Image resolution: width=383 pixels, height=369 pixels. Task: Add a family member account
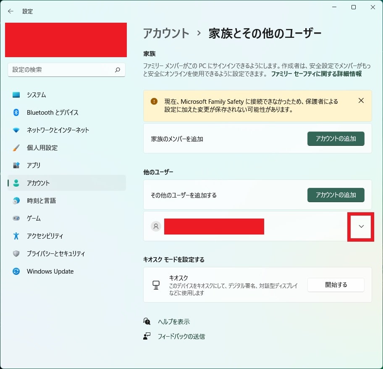pos(336,139)
